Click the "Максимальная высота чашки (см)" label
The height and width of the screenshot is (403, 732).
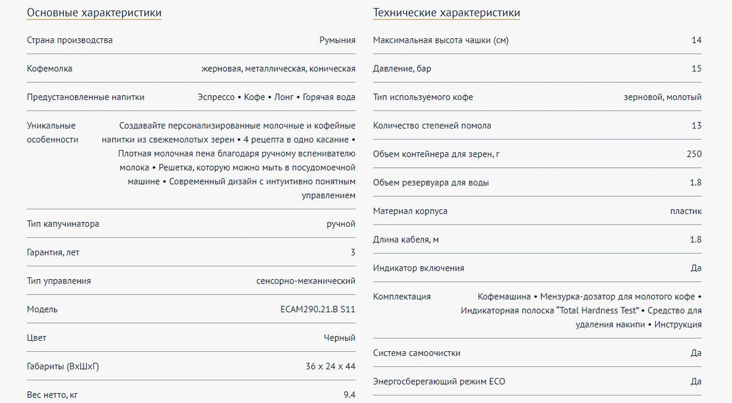coord(440,40)
